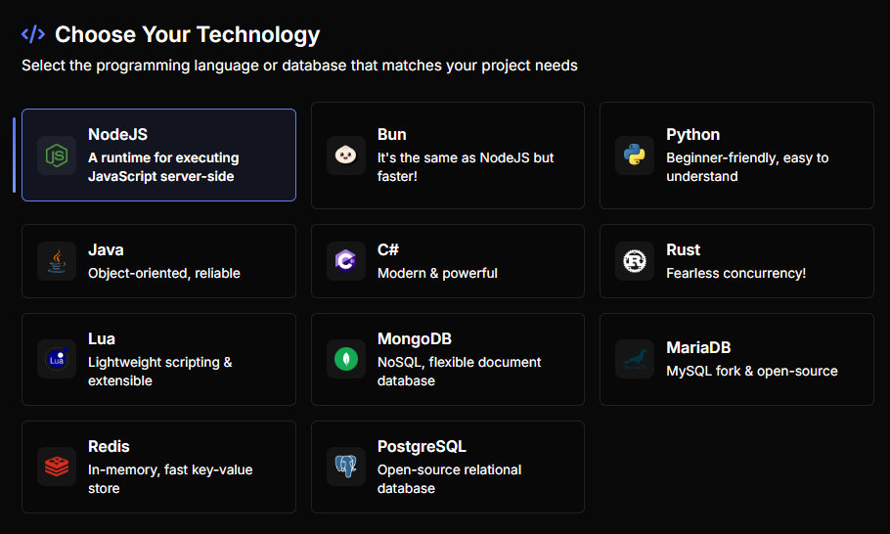Click the Redis red stack icon
890x534 pixels.
tap(57, 467)
